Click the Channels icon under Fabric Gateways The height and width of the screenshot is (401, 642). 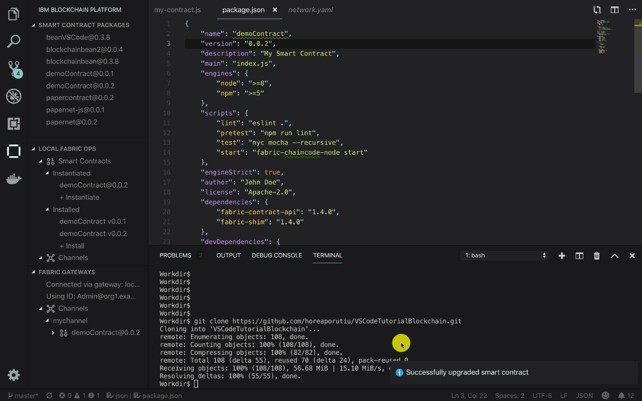(51, 309)
